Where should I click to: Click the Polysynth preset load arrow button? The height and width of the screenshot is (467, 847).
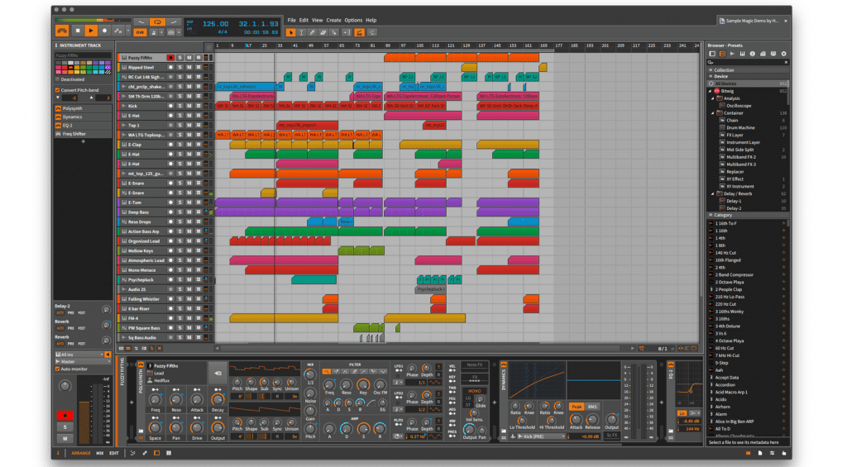coord(218,373)
